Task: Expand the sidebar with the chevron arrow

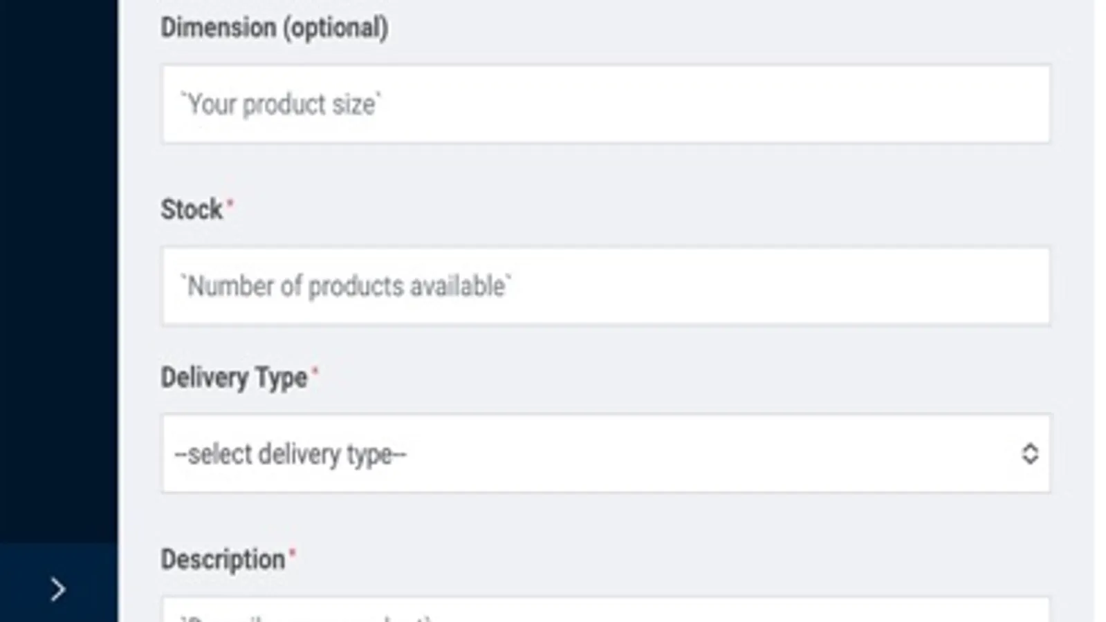Action: 58,589
